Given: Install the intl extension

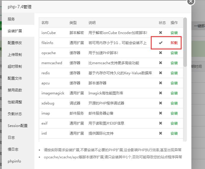Looking at the screenshot, I should click(x=174, y=133).
